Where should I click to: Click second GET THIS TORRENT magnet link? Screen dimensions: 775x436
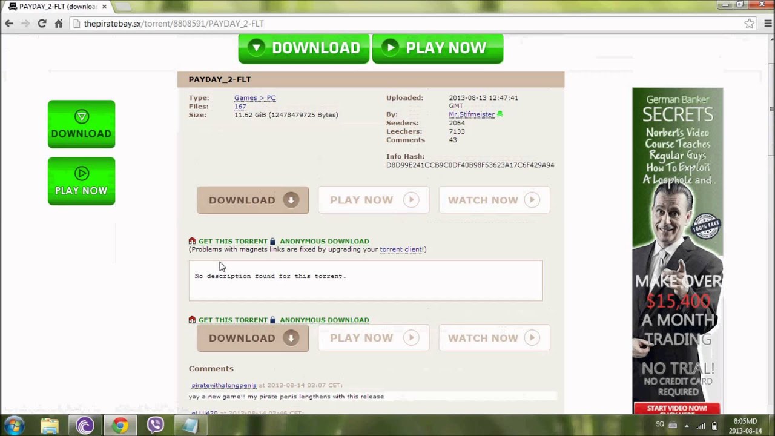pos(232,320)
